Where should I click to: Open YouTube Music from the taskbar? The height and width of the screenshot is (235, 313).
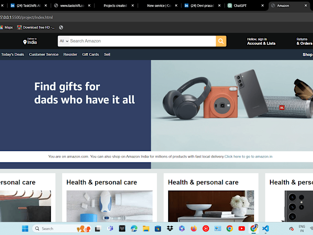point(206,228)
